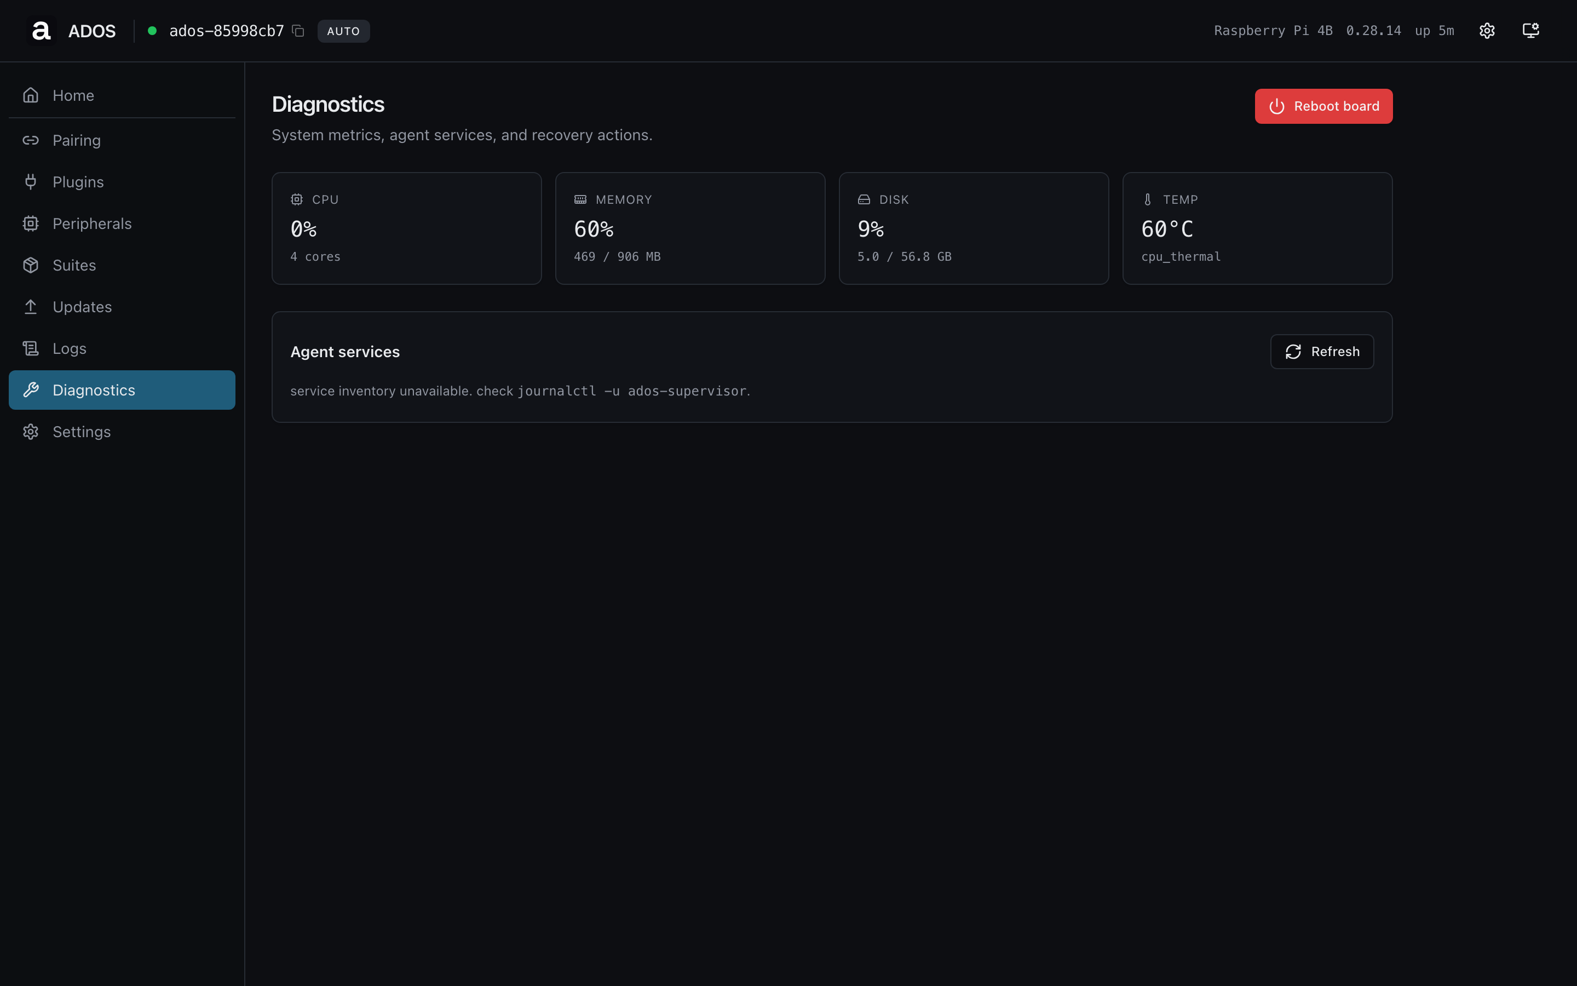This screenshot has width=1577, height=986.
Task: Click the Suites box icon
Action: tap(31, 266)
